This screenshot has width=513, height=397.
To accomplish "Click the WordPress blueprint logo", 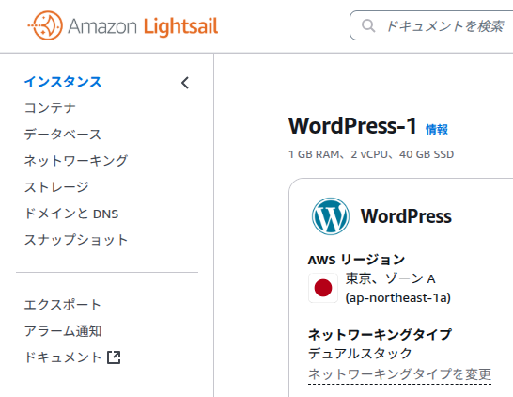I will pyautogui.click(x=331, y=216).
